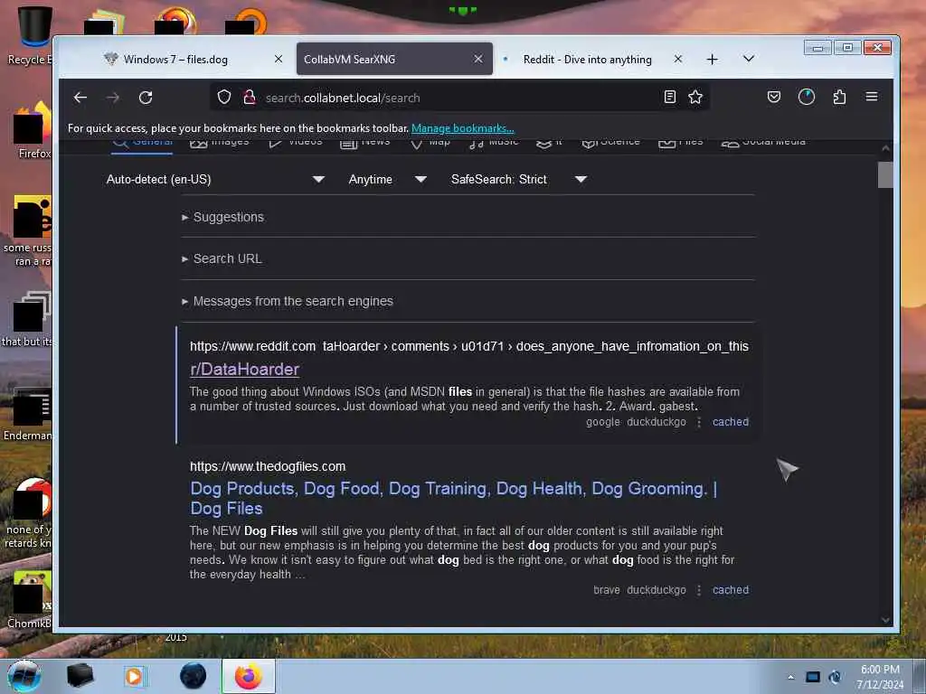Click the https://www.thedogfiles.com URL text
926x694 pixels.
[268, 467]
